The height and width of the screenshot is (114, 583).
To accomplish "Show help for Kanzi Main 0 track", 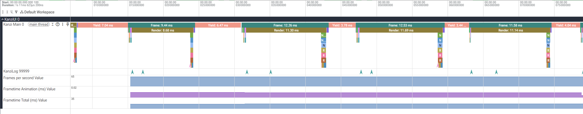I will pyautogui.click(x=58, y=25).
